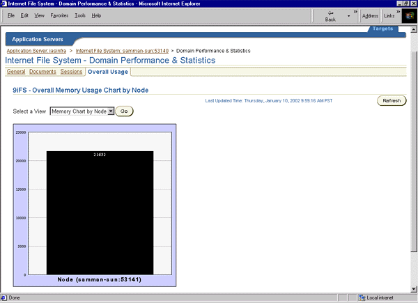This screenshot has height=303, width=418.
Task: Open the Help menu
Action: tap(96, 15)
